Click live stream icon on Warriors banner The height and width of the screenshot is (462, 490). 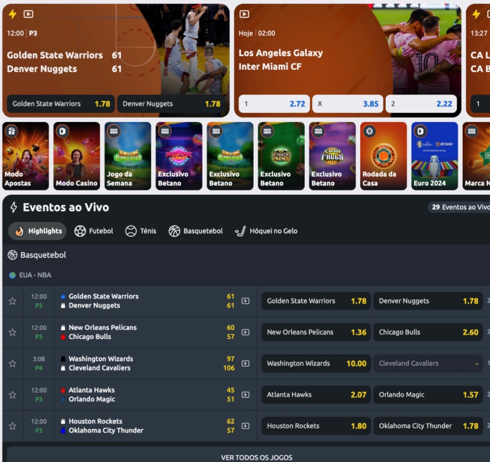coord(28,14)
